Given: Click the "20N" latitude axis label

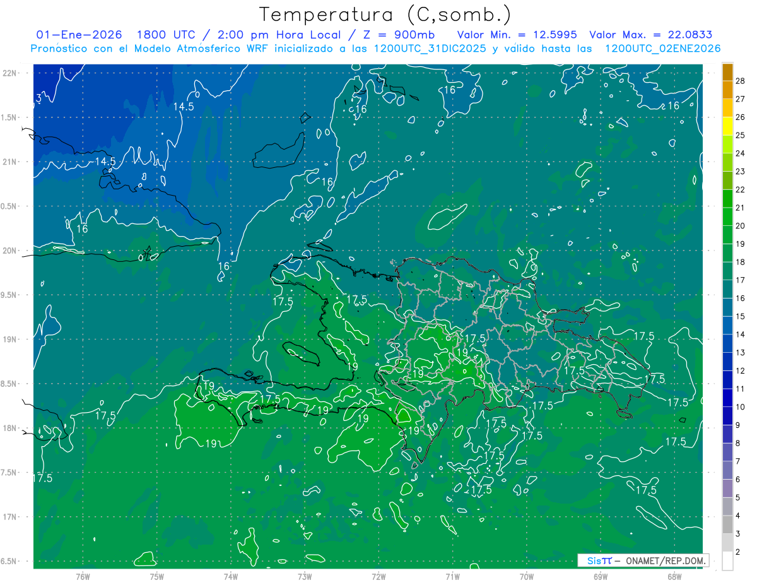Looking at the screenshot, I should [9, 251].
